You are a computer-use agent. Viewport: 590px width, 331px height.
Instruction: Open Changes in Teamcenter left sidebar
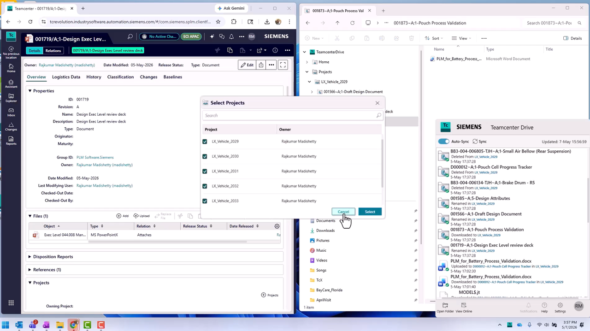[x=11, y=126]
